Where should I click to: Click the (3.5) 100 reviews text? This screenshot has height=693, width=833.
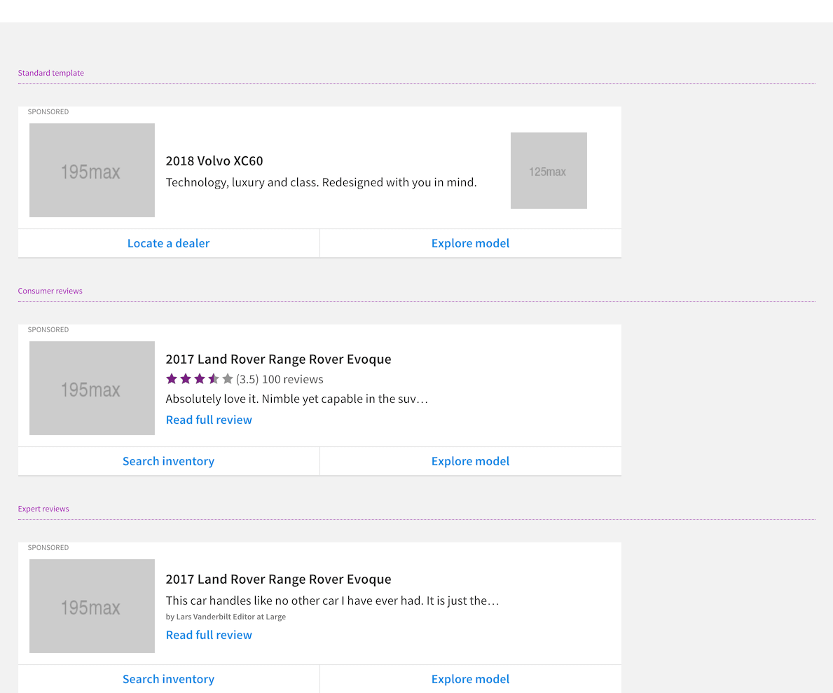coord(280,380)
